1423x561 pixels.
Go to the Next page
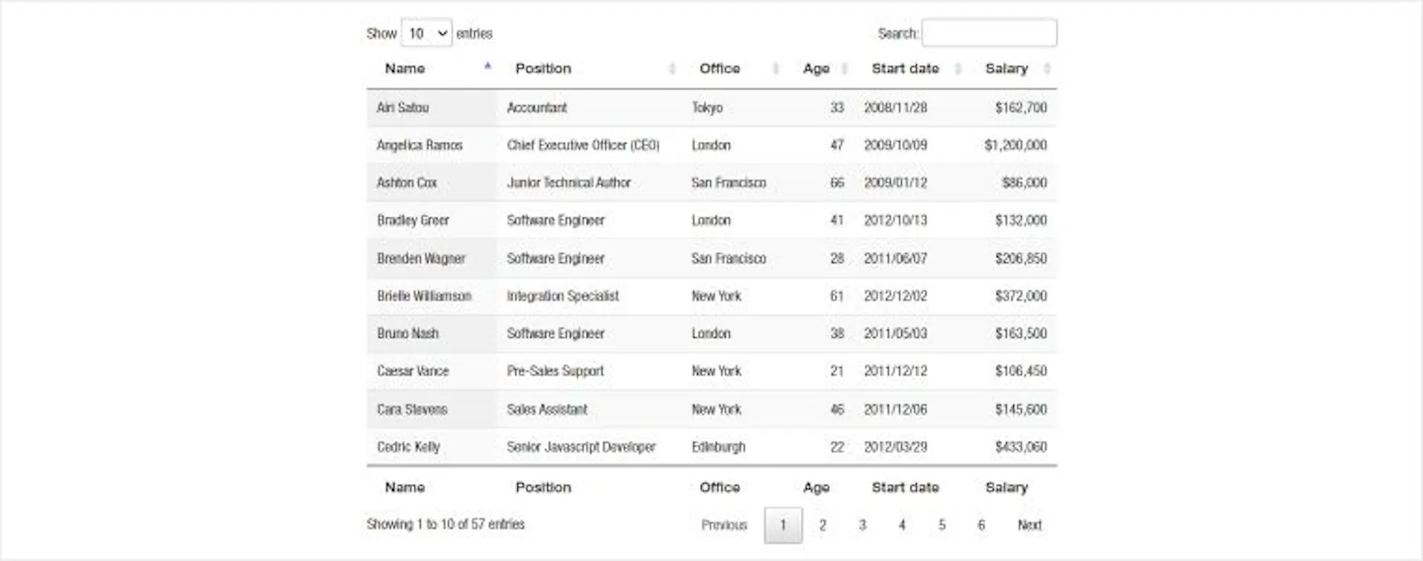[x=1029, y=525]
